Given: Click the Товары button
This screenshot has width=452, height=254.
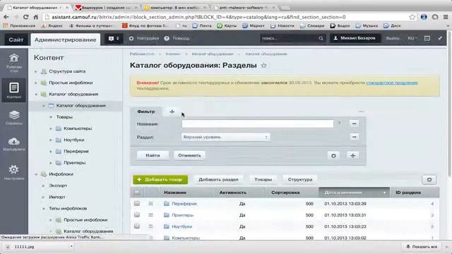Looking at the screenshot, I should click(263, 179).
